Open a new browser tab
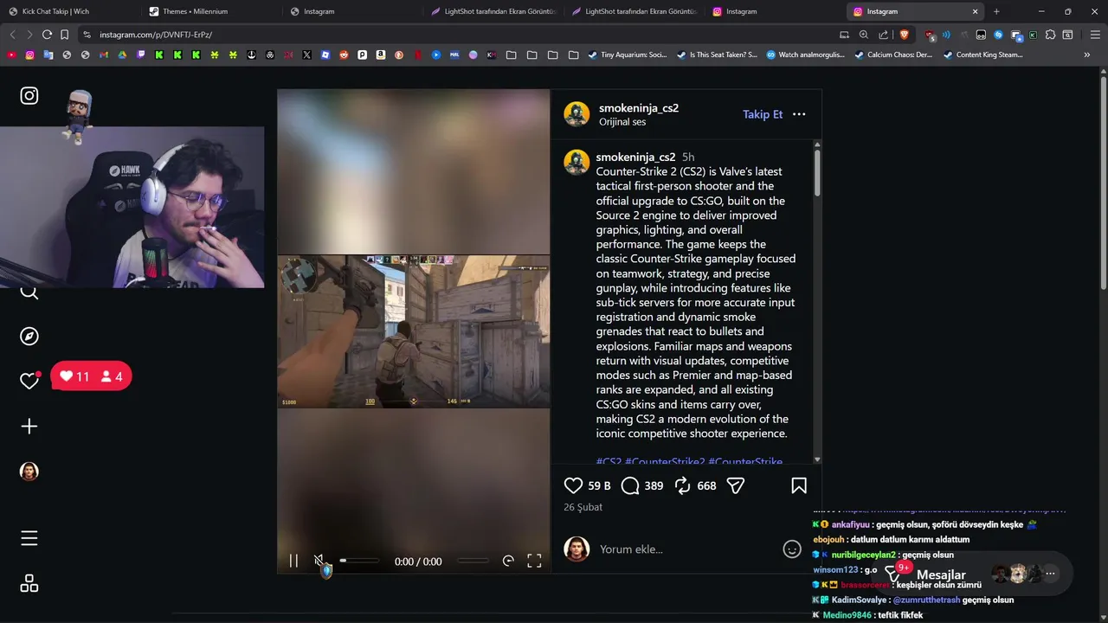The height and width of the screenshot is (623, 1108). (996, 11)
